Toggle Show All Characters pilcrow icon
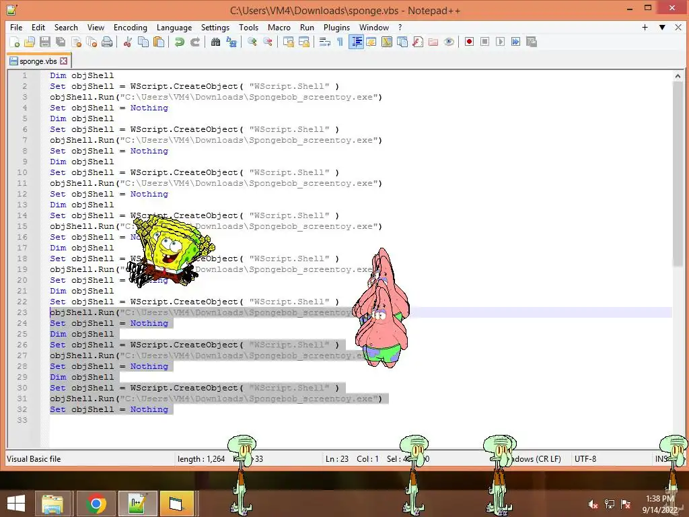This screenshot has width=689, height=517. click(x=340, y=42)
